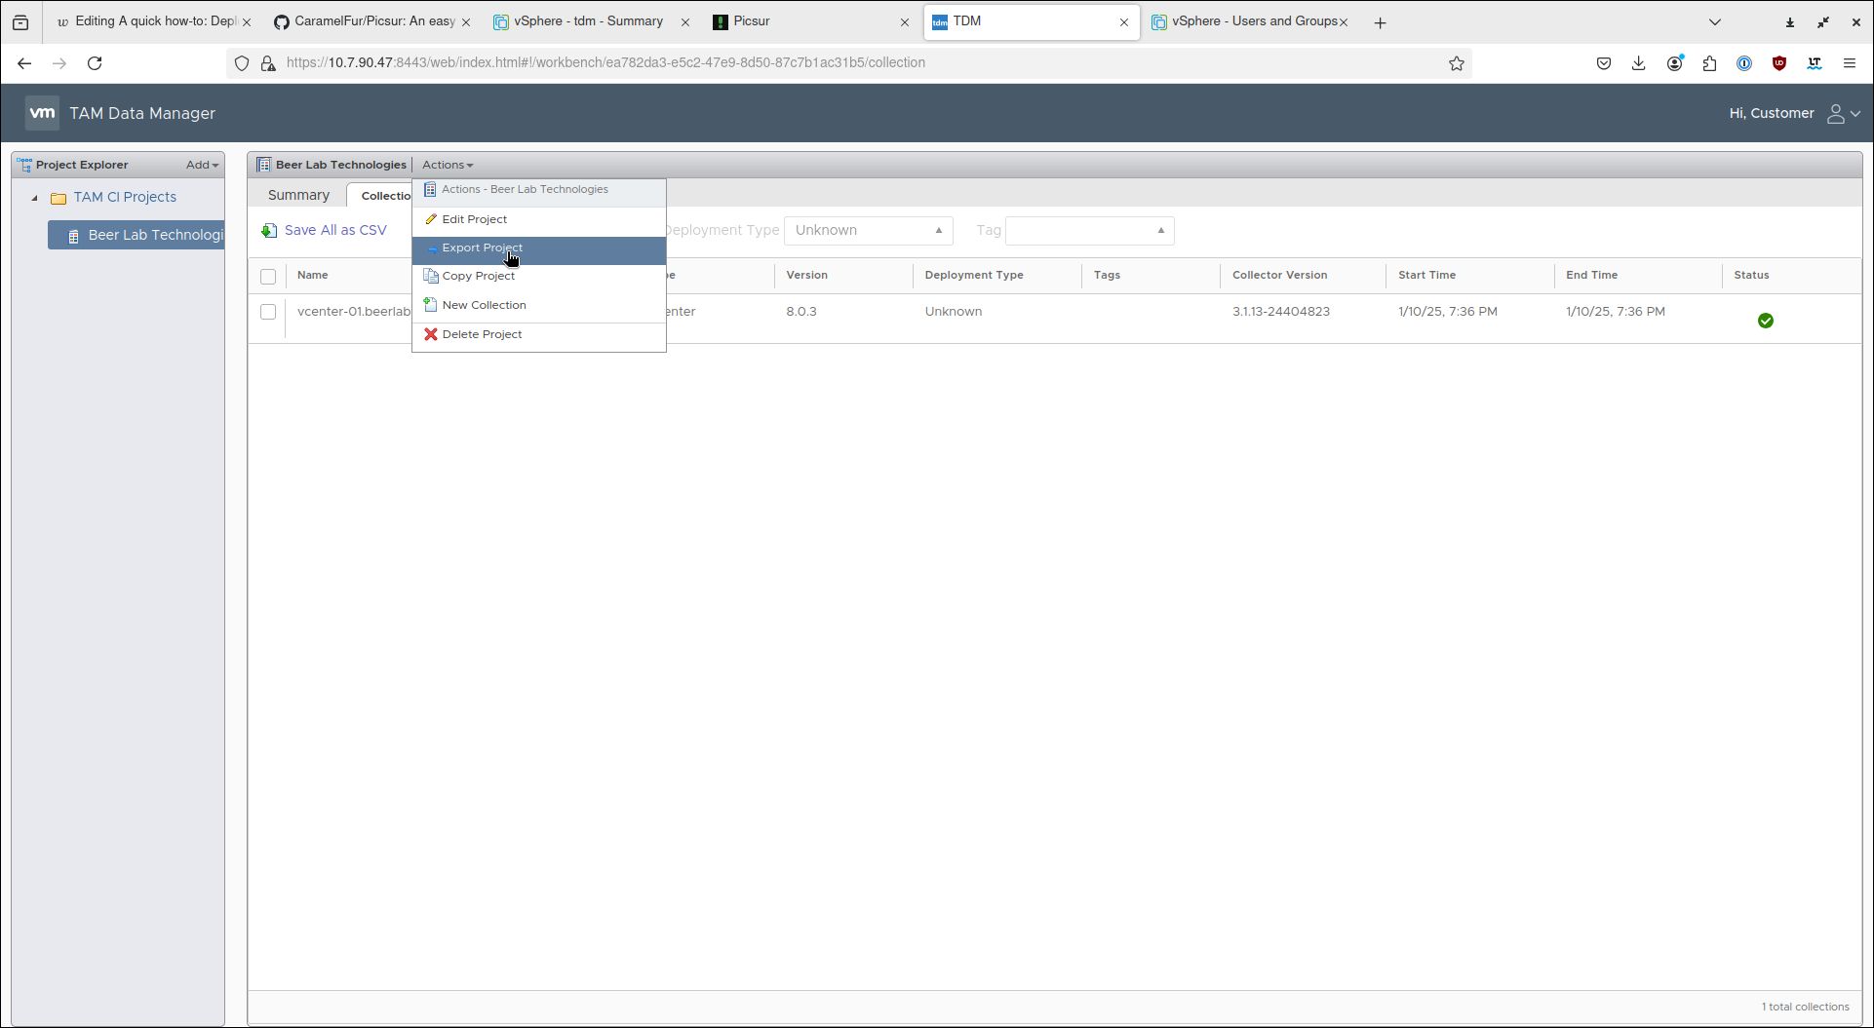1874x1028 pixels.
Task: Click the Save All as CSV link
Action: click(x=335, y=231)
